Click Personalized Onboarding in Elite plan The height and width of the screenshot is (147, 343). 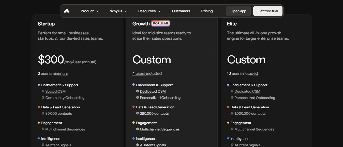(x=255, y=98)
